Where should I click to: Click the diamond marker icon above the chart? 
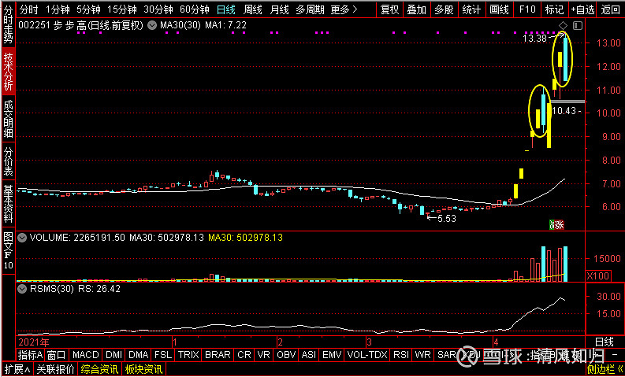[563, 26]
